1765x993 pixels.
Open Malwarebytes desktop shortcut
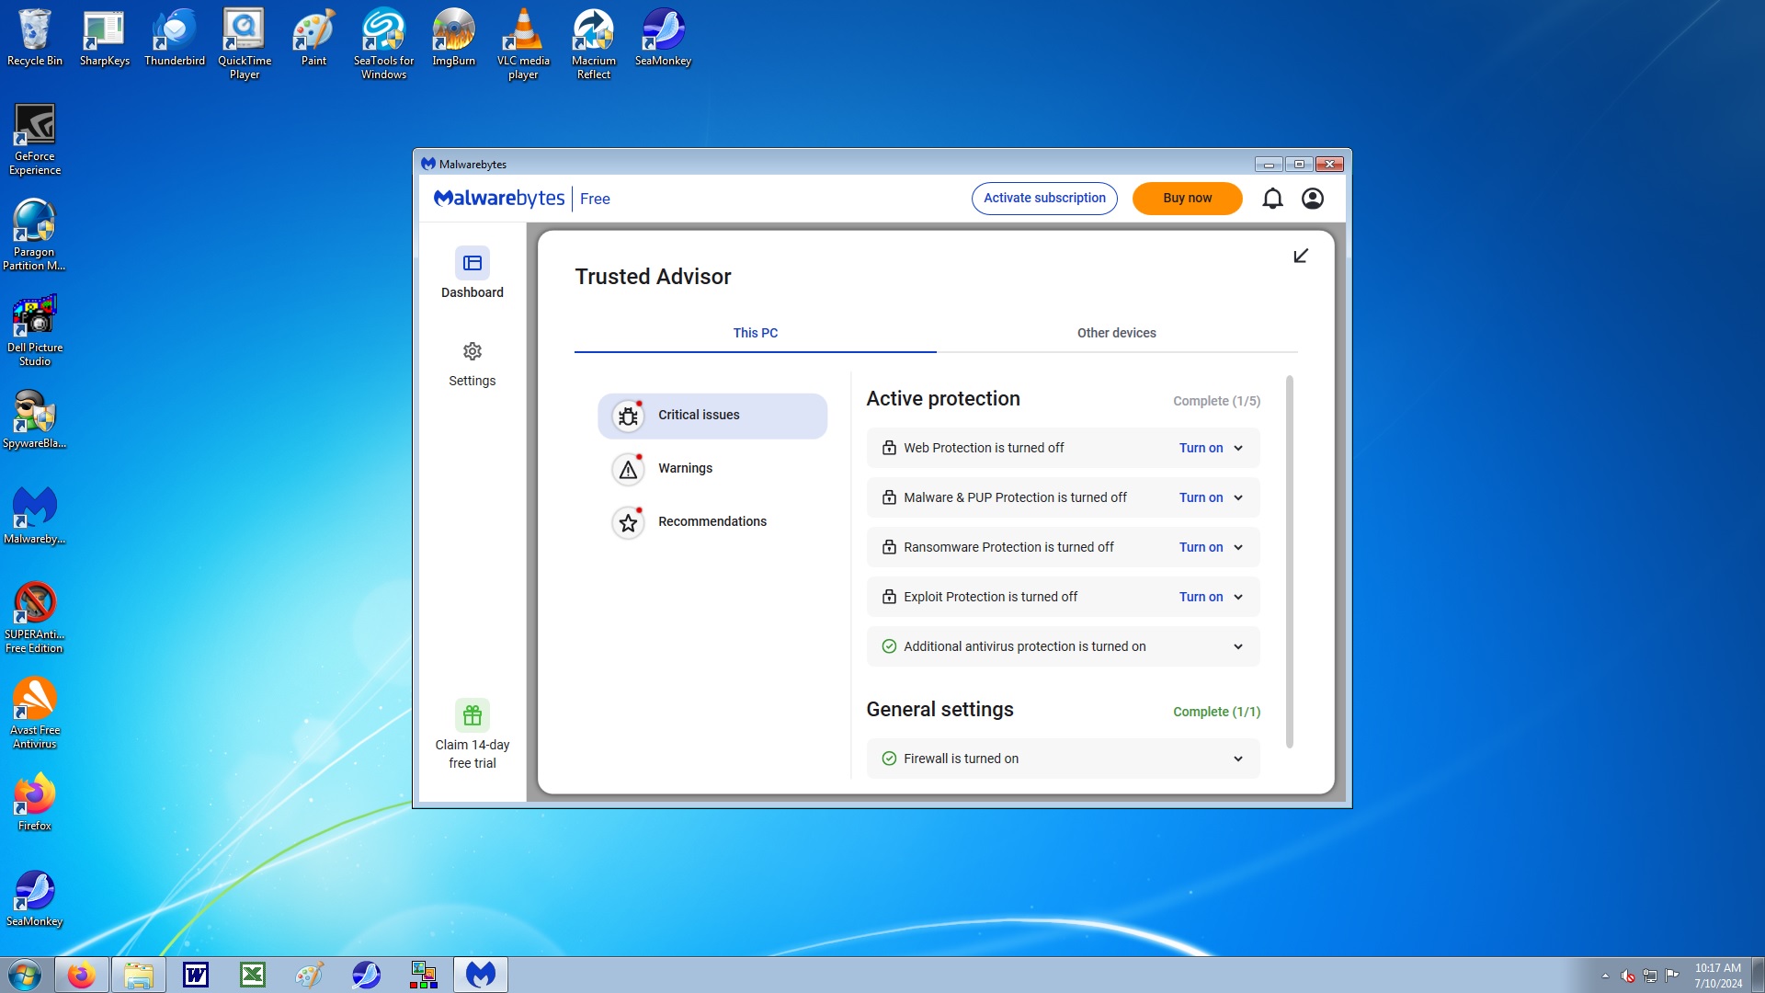pos(35,516)
